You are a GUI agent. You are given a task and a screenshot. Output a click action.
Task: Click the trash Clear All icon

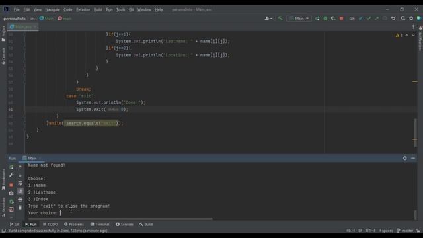[x=20, y=208]
